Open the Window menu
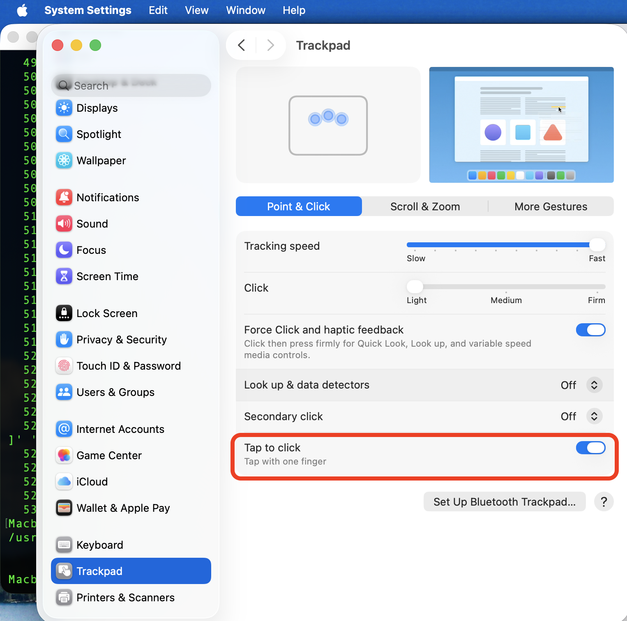The width and height of the screenshot is (627, 621). (x=246, y=10)
